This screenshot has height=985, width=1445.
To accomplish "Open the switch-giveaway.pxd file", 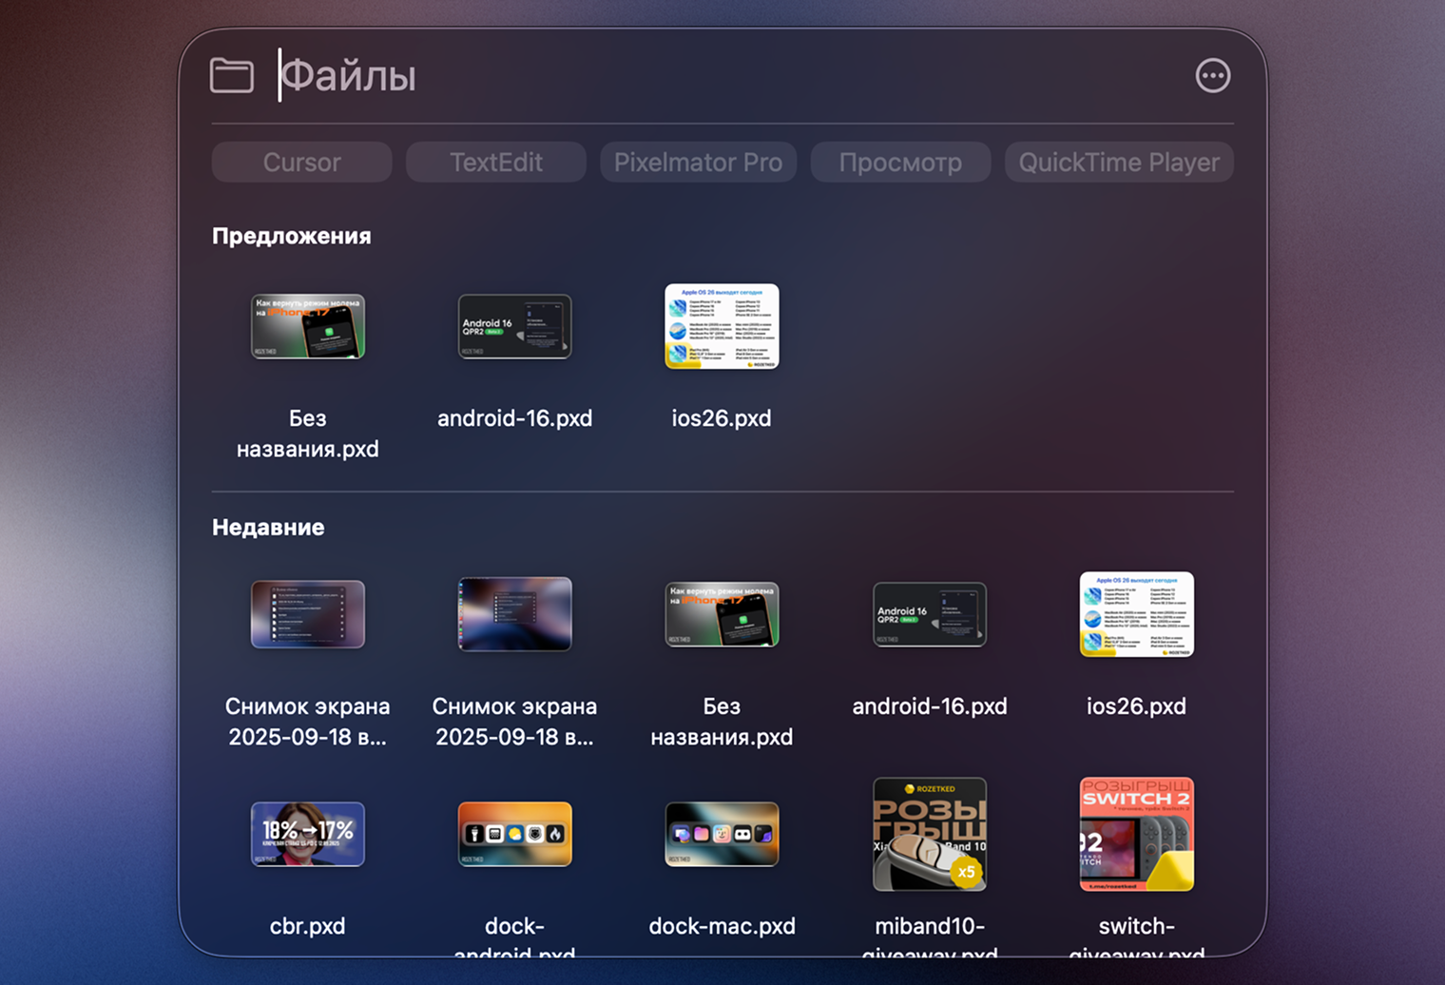I will pyautogui.click(x=1136, y=834).
